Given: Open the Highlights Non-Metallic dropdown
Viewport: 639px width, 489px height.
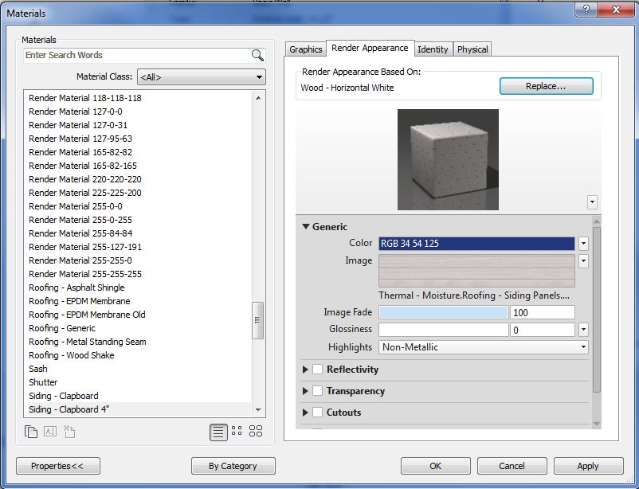Looking at the screenshot, I should [x=484, y=347].
